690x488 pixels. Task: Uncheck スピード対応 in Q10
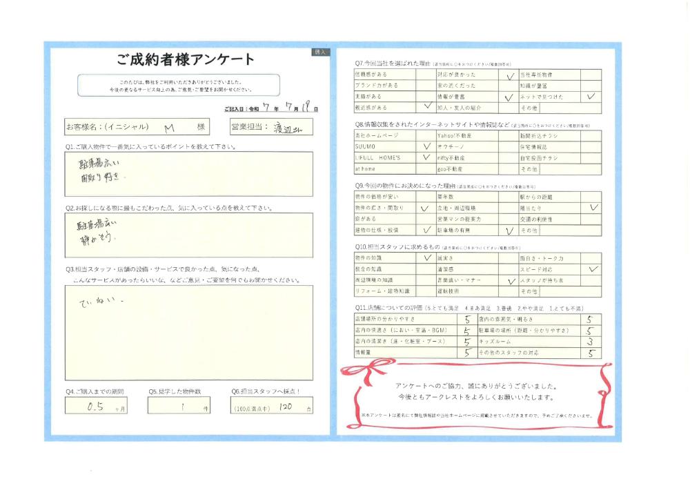(590, 269)
